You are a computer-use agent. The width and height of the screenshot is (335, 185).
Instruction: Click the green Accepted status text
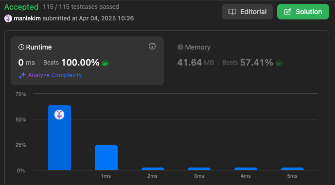pyautogui.click(x=21, y=7)
